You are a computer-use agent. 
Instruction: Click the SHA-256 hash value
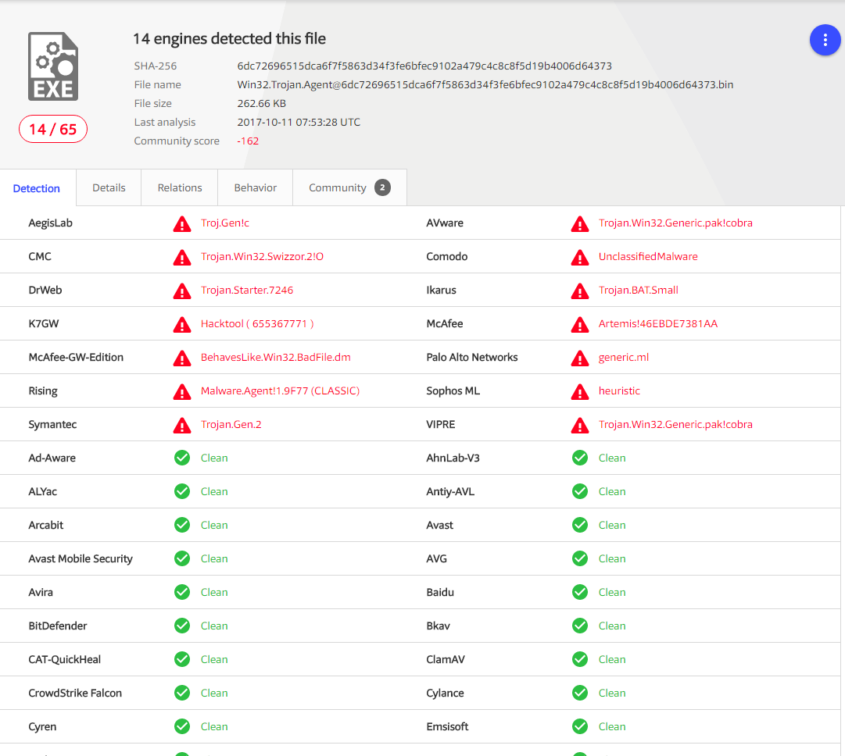pyautogui.click(x=424, y=66)
